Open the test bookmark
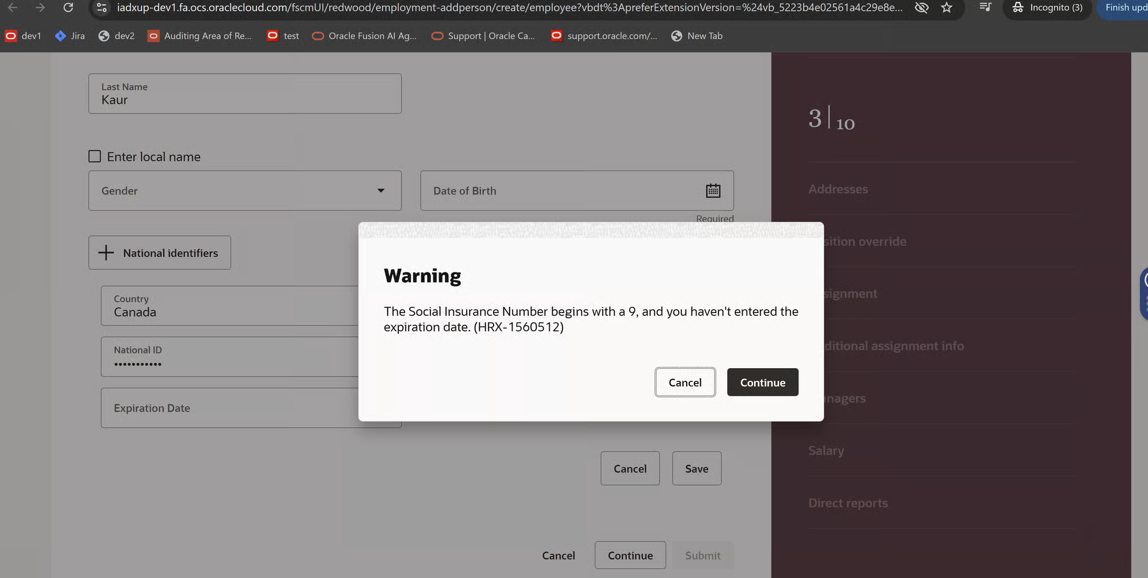This screenshot has width=1148, height=578. [x=282, y=36]
